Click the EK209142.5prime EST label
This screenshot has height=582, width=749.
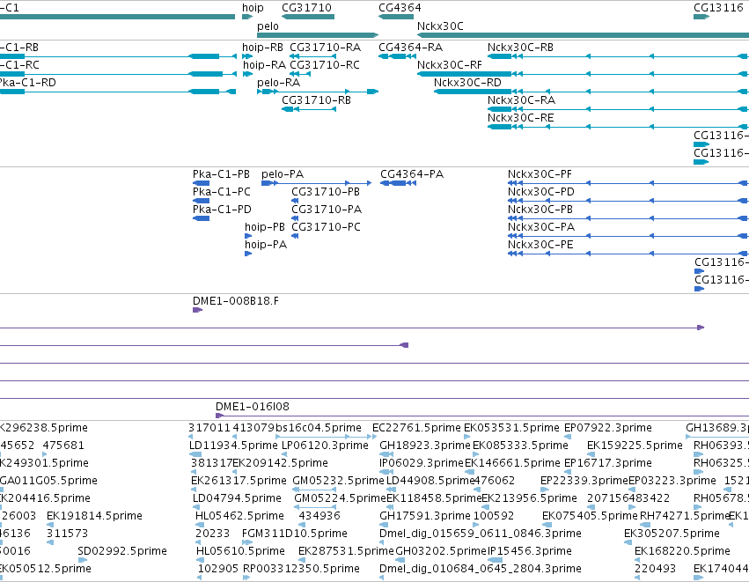pyautogui.click(x=280, y=463)
